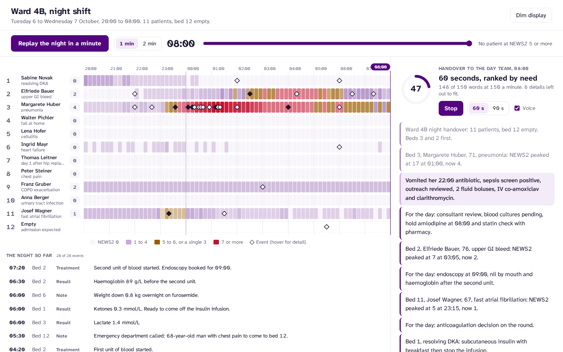Image resolution: width=563 pixels, height=352 pixels.
Task: Click Margarete Huber's 06:00 event diamond
Action: [x=339, y=107]
